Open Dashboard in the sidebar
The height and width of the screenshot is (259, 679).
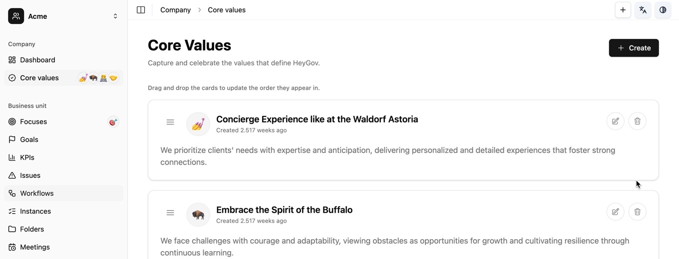pyautogui.click(x=37, y=60)
